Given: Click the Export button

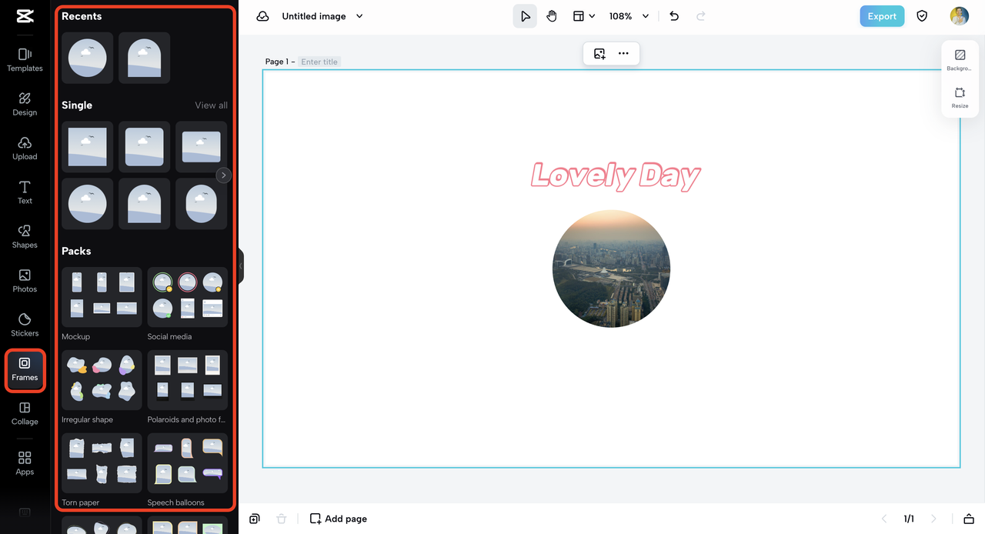Looking at the screenshot, I should [x=882, y=16].
